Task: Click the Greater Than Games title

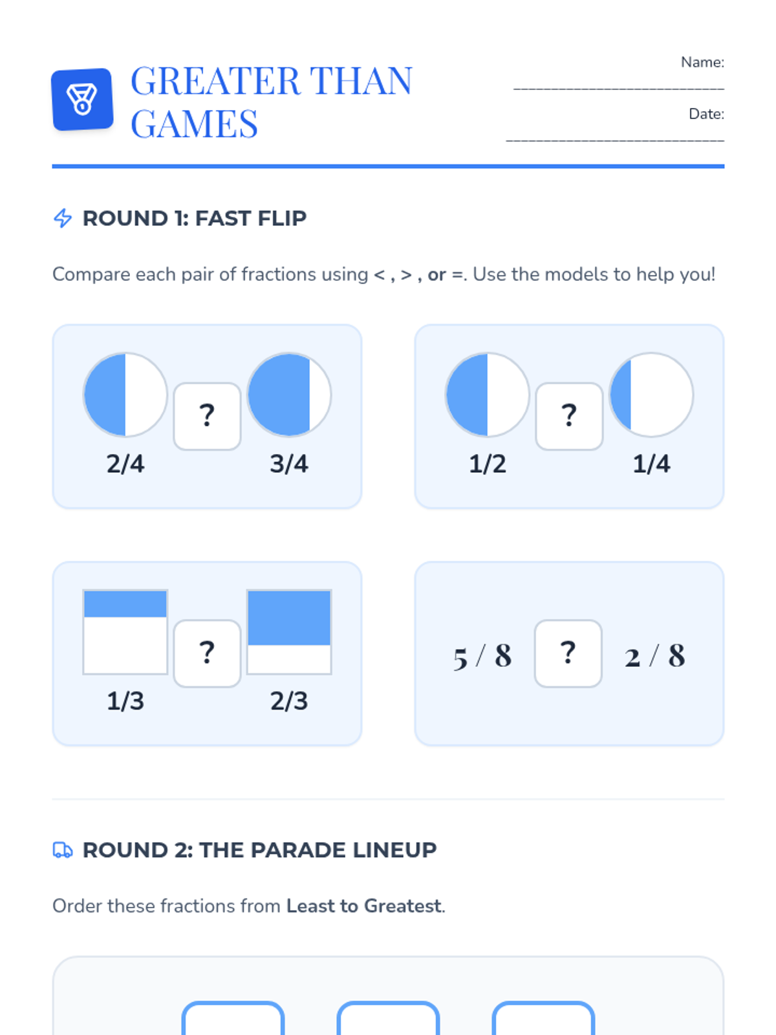Action: pyautogui.click(x=272, y=102)
